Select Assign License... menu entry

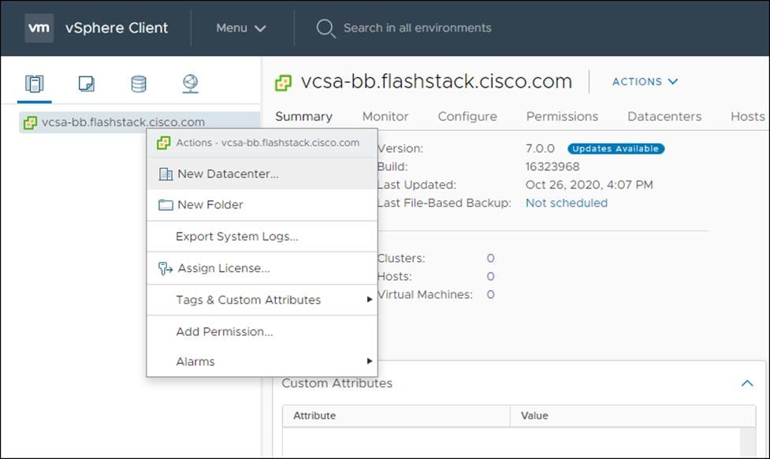pos(262,268)
